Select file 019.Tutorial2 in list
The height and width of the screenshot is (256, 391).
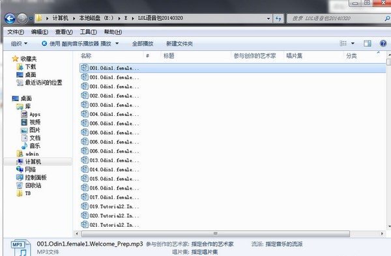click(x=110, y=206)
